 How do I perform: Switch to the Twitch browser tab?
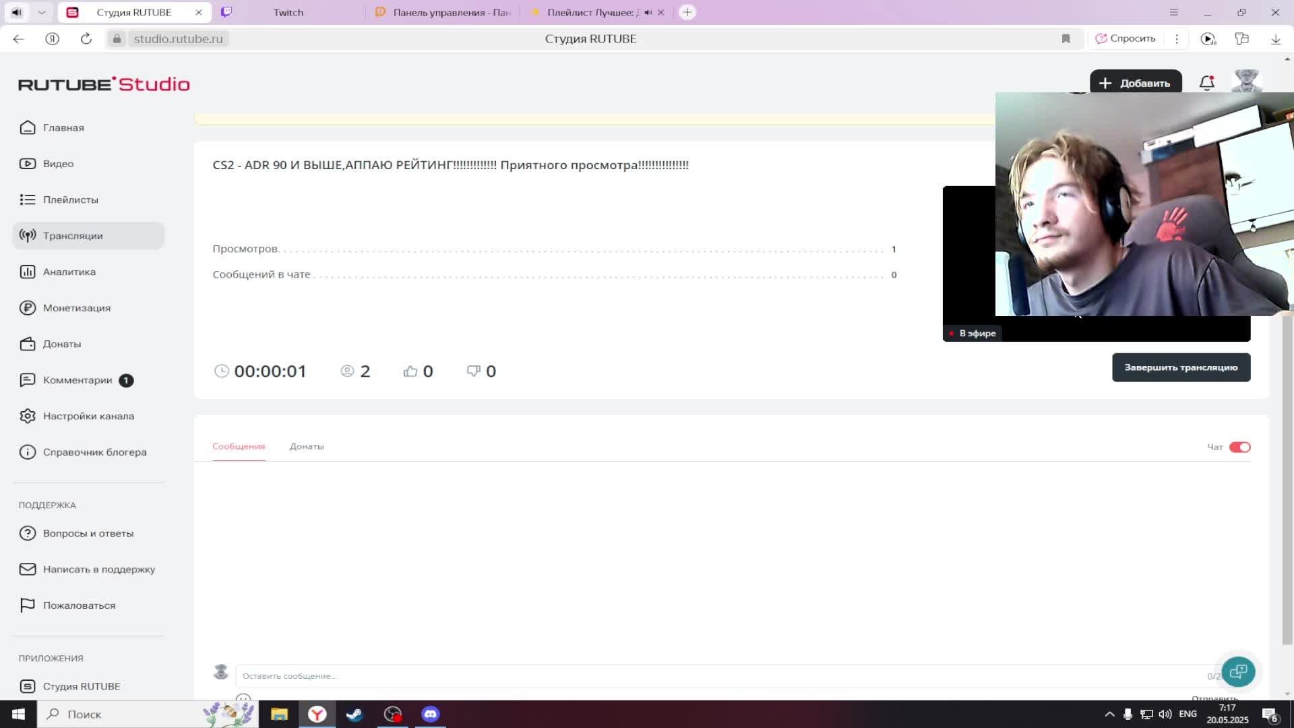288,12
